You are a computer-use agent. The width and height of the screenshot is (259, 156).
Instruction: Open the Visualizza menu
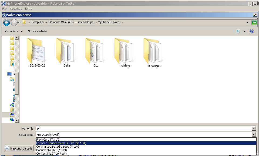pyautogui.click(x=16, y=9)
